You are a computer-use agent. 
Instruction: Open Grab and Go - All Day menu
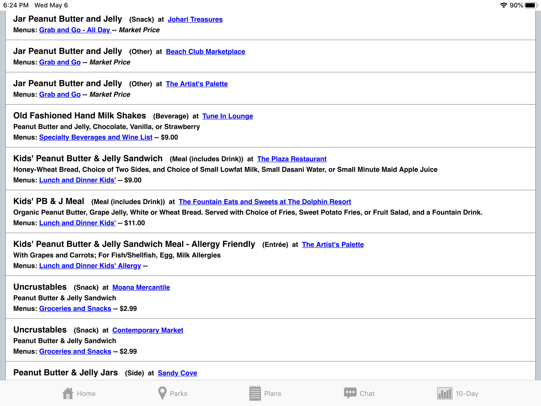pyautogui.click(x=75, y=30)
